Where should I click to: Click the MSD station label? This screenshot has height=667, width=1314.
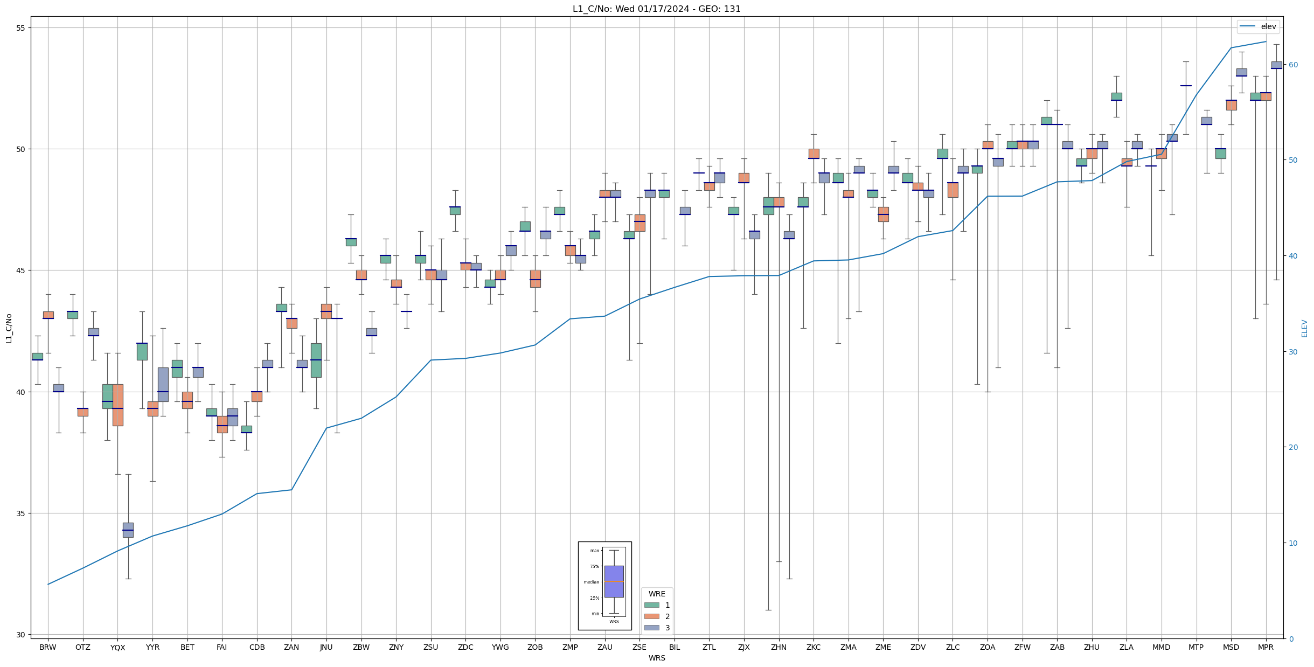[x=1231, y=647]
